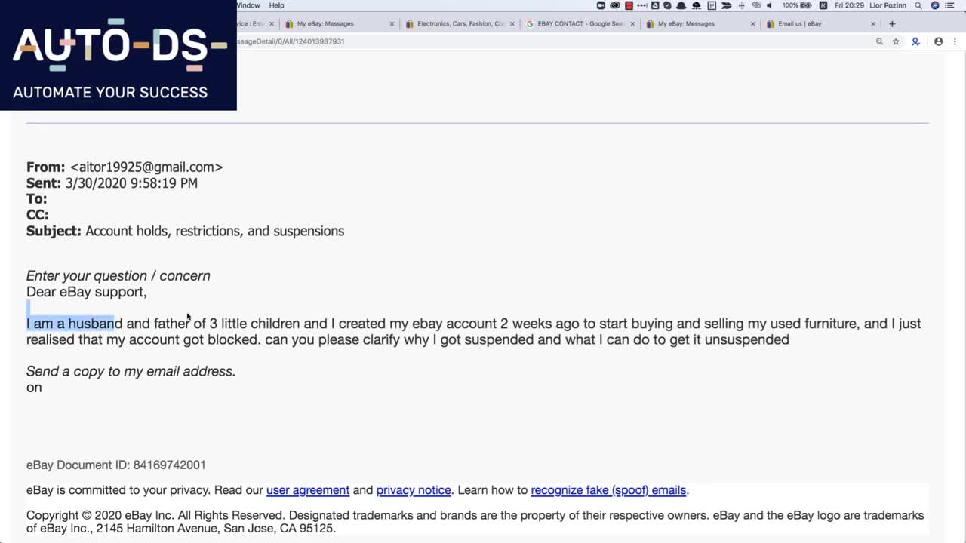Open a new browser tab with plus
This screenshot has height=543, width=966.
892,23
